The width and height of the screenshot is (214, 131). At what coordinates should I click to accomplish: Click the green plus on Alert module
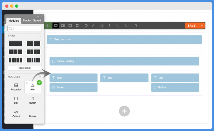(39, 82)
